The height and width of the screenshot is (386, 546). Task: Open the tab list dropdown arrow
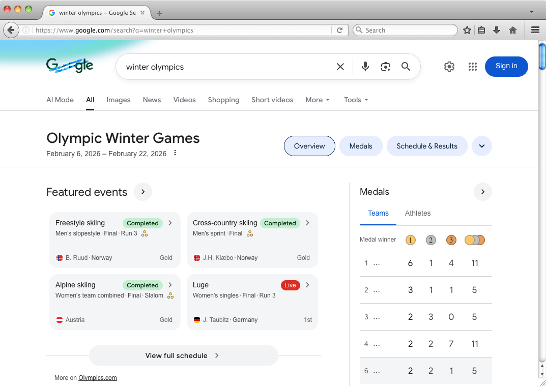[531, 12]
